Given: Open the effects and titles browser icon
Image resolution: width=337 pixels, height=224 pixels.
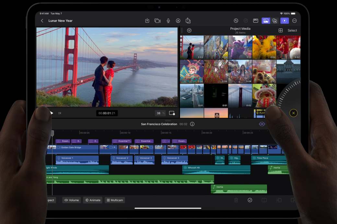Looking at the screenshot, I should [275, 21].
